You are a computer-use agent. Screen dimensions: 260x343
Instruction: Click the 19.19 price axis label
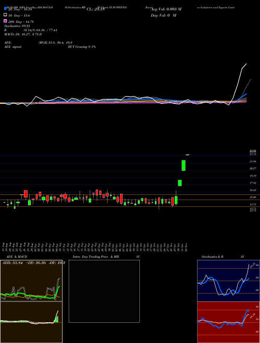(253, 176)
